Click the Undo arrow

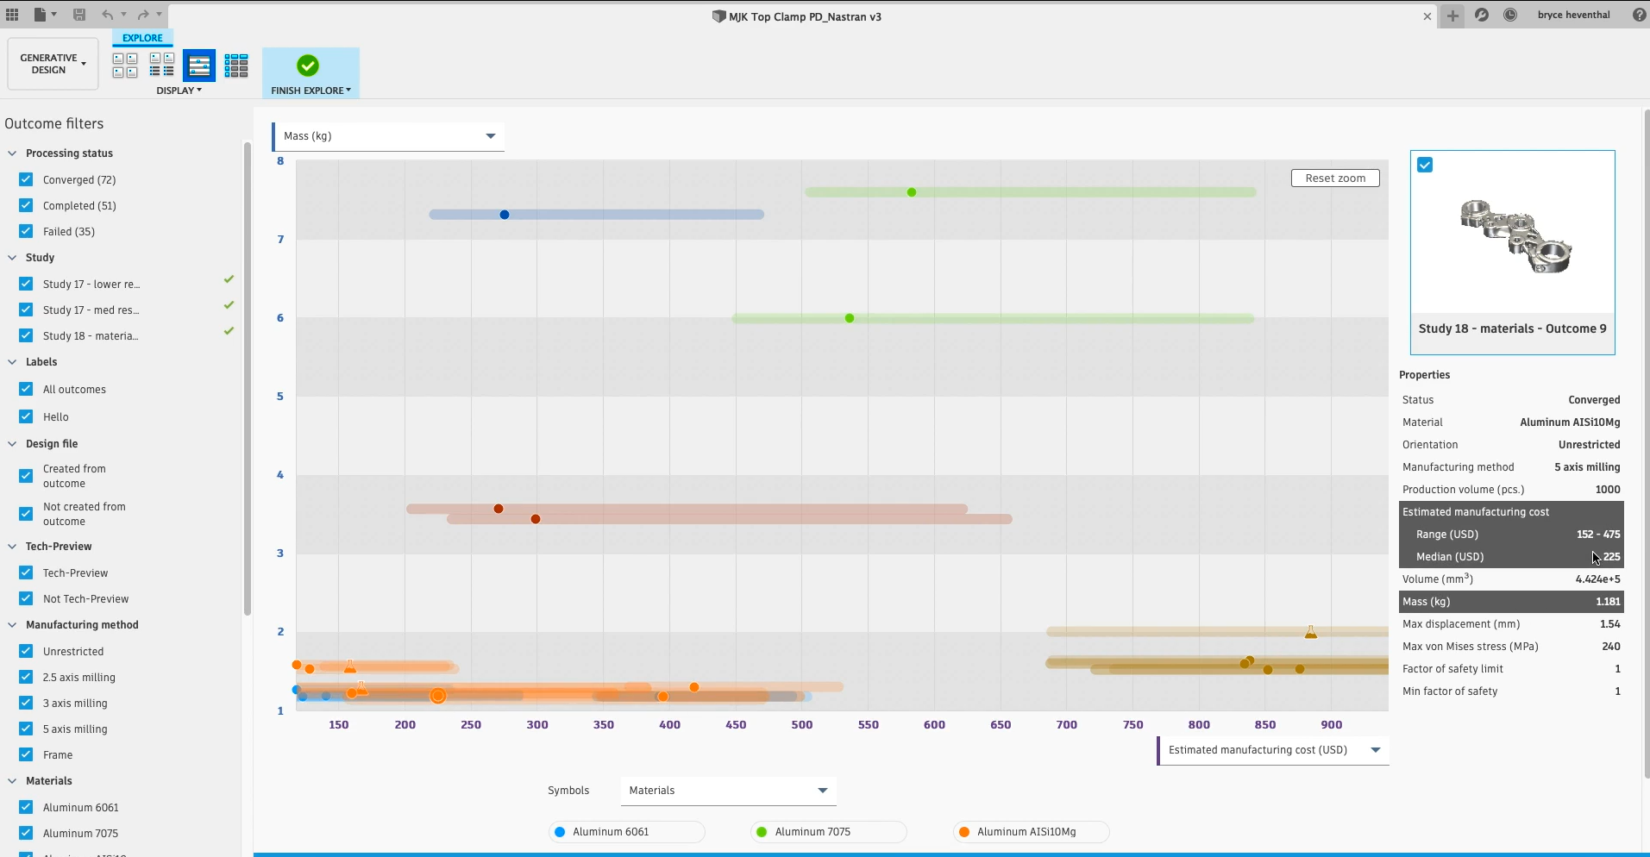[107, 15]
